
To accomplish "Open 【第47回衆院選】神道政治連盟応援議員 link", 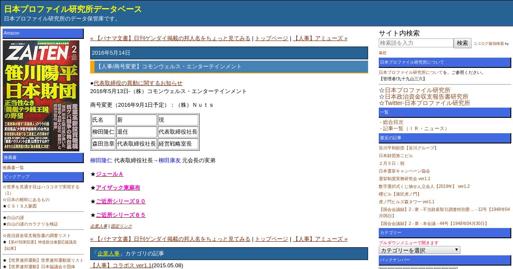I will click(41, 242).
